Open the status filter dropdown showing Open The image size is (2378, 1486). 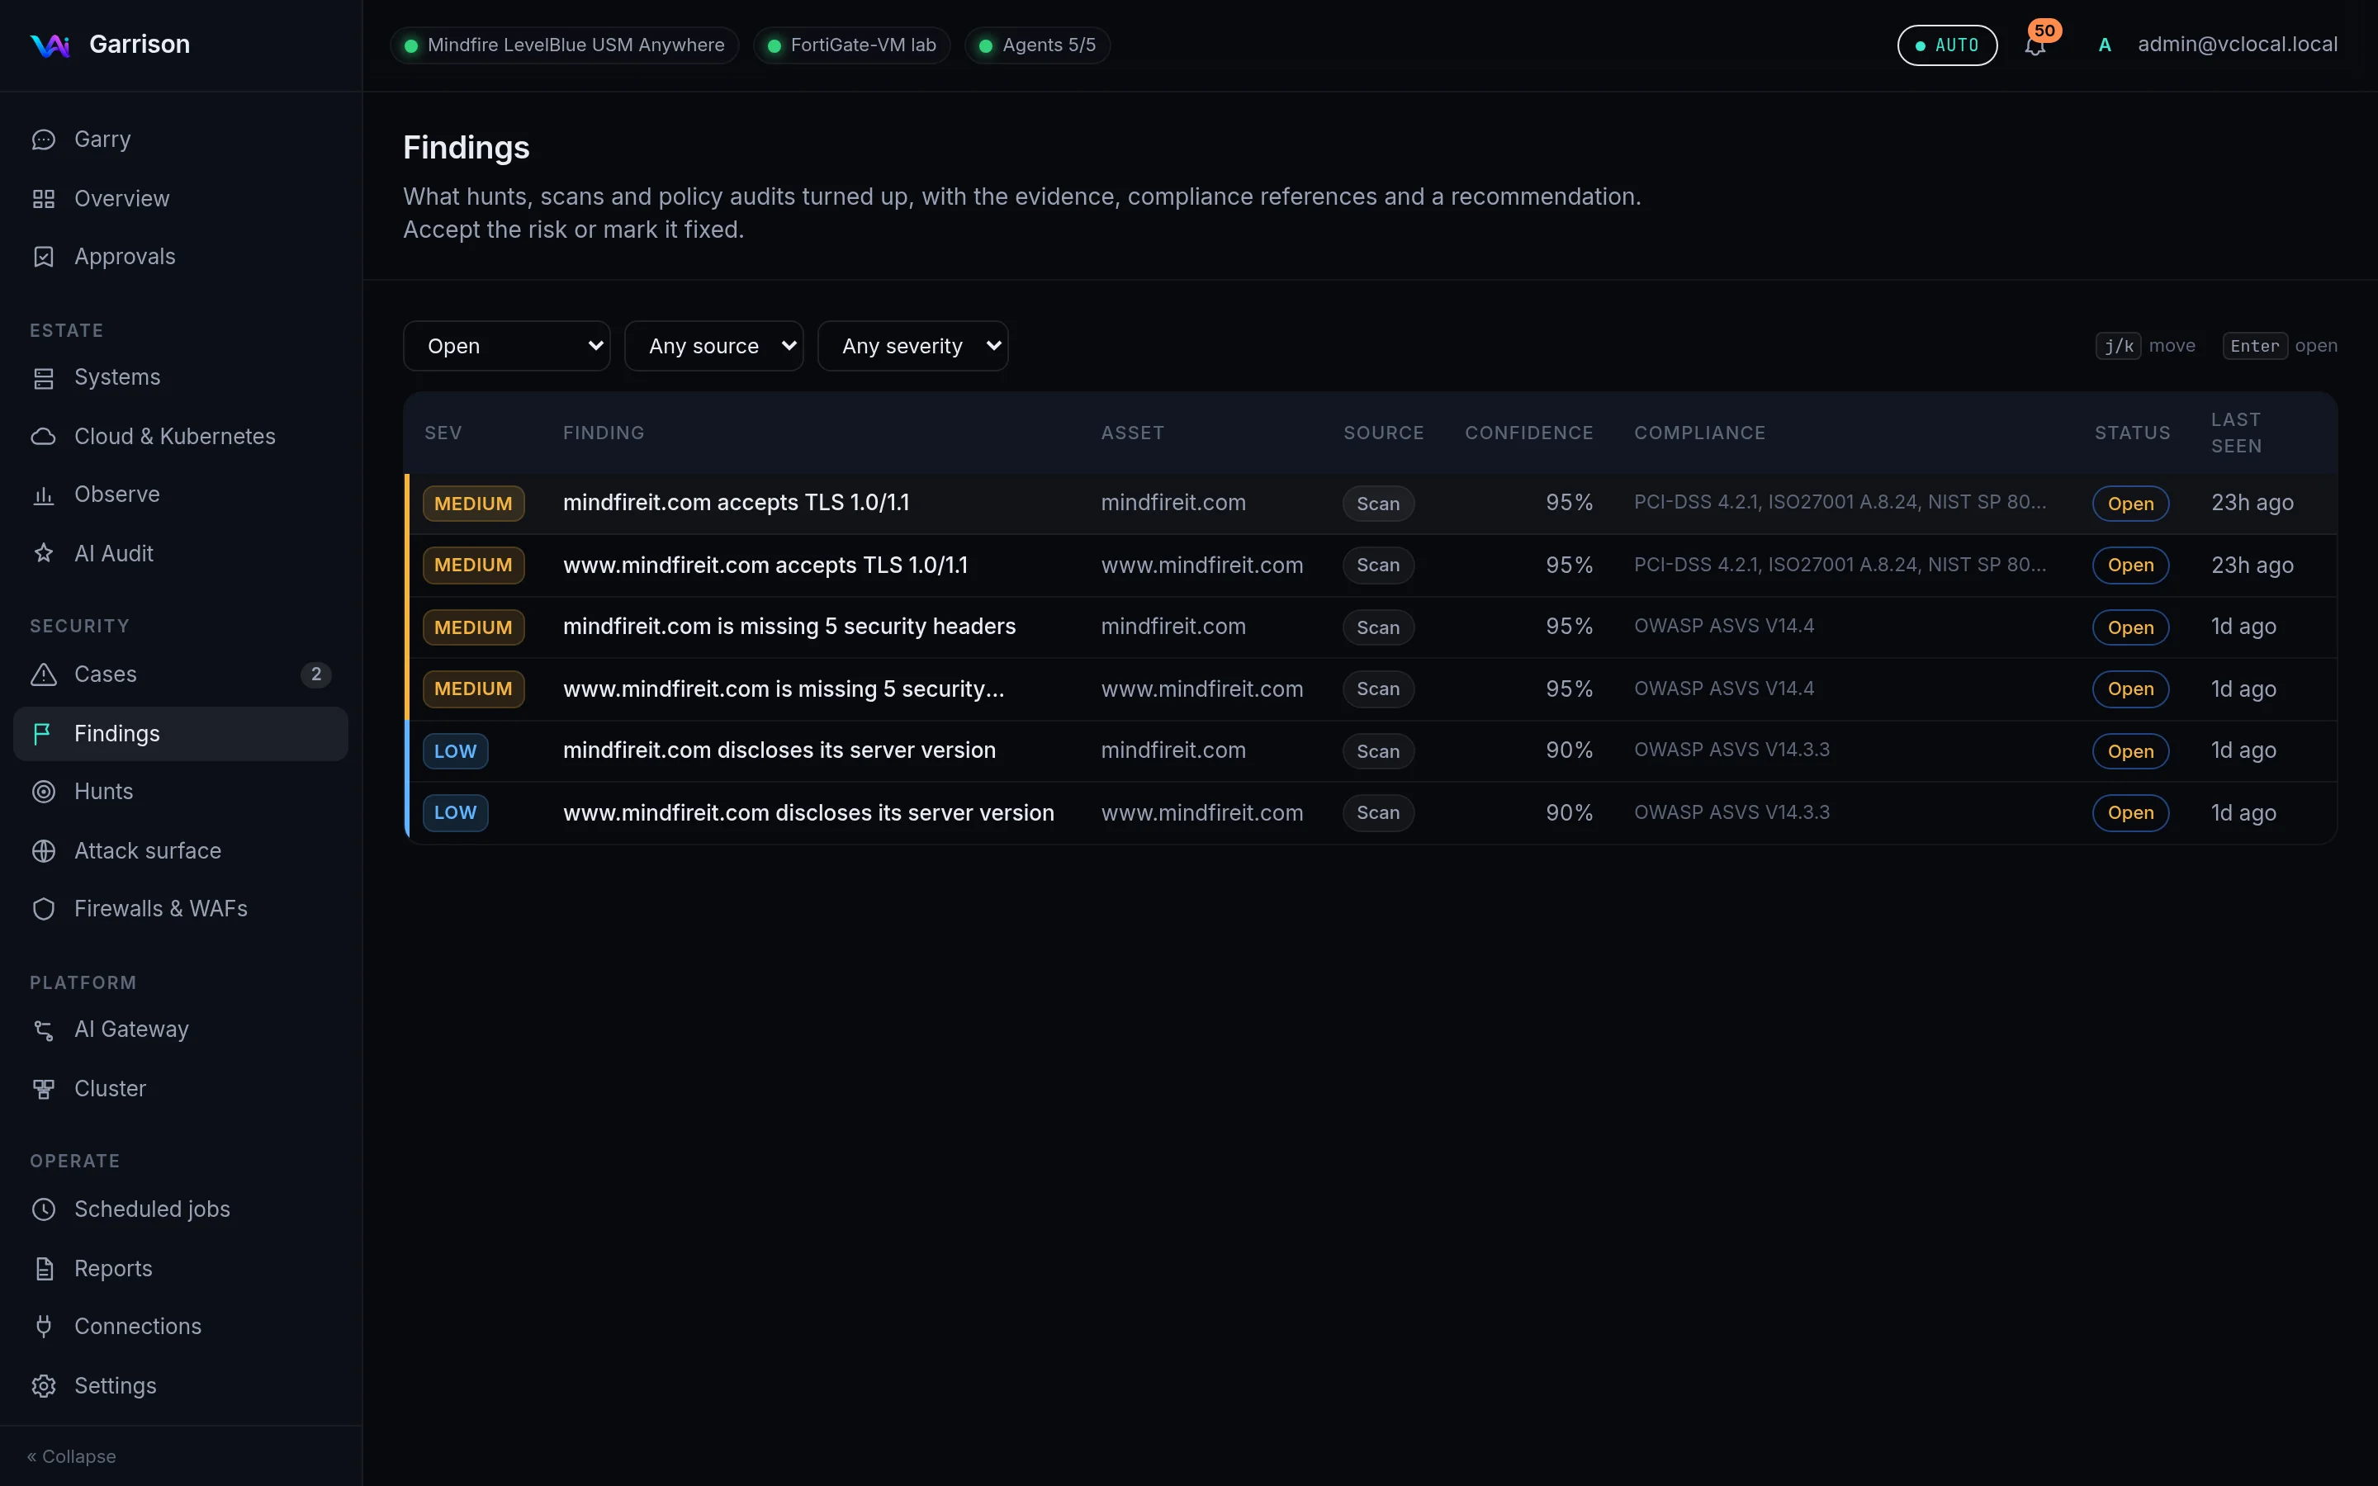click(x=506, y=346)
